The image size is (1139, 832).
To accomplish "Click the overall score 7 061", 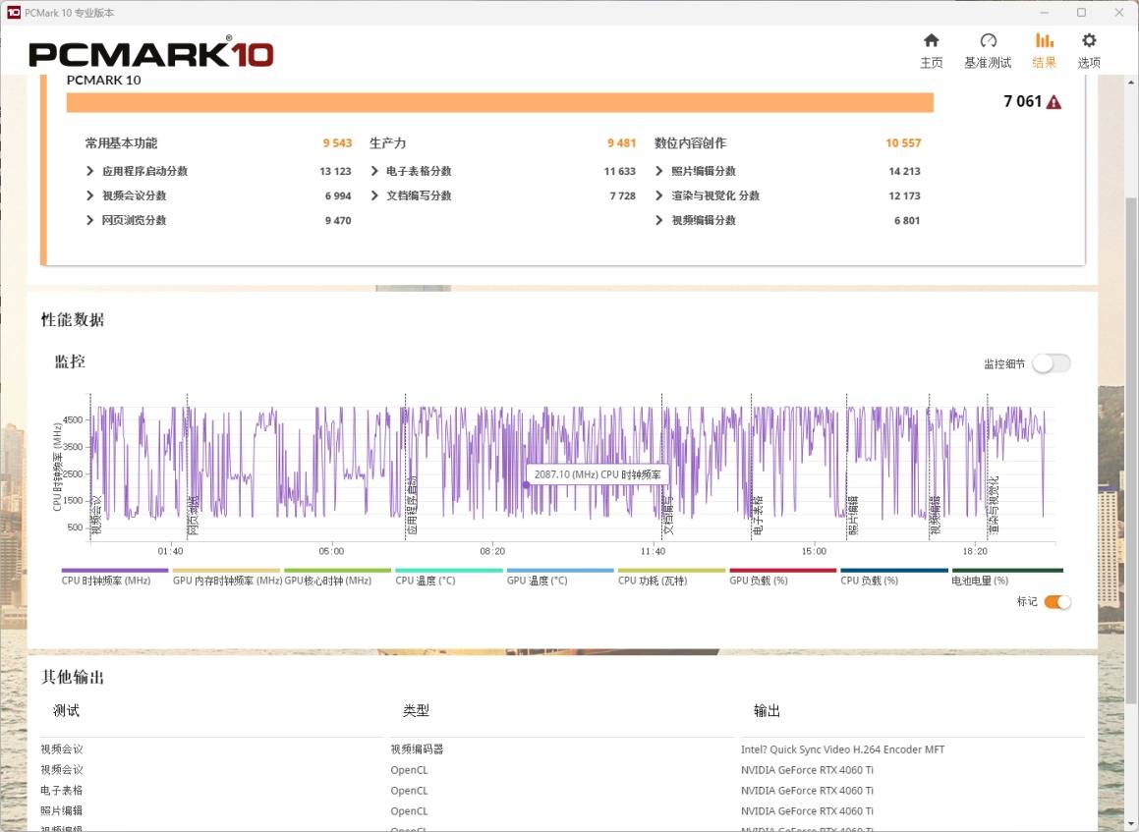I will coord(1023,101).
